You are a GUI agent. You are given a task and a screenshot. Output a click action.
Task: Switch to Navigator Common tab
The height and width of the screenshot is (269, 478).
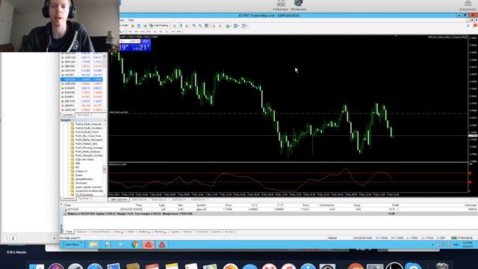[x=68, y=199]
